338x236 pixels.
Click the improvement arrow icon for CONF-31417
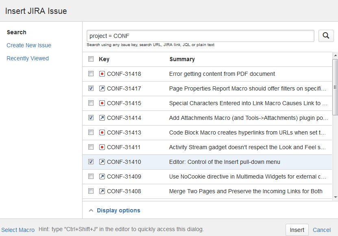tap(102, 88)
